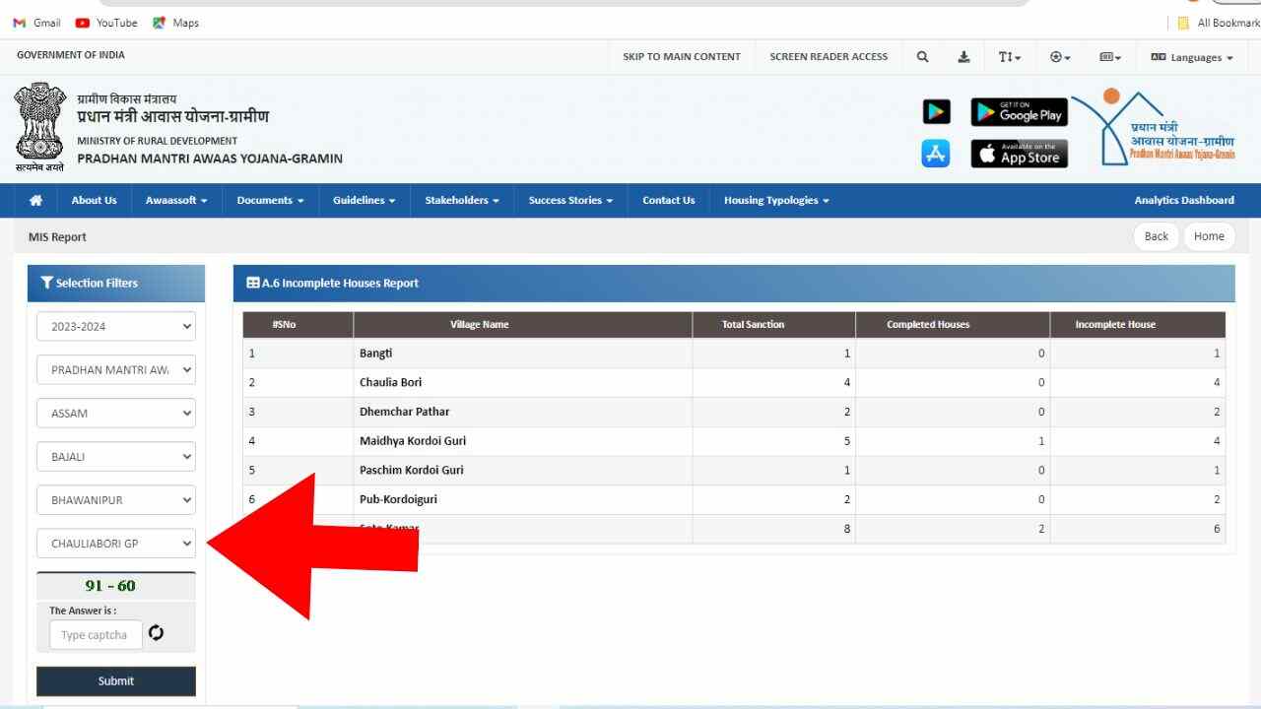This screenshot has height=709, width=1261.
Task: Click the Get it on Google Play badge
Action: (1019, 112)
